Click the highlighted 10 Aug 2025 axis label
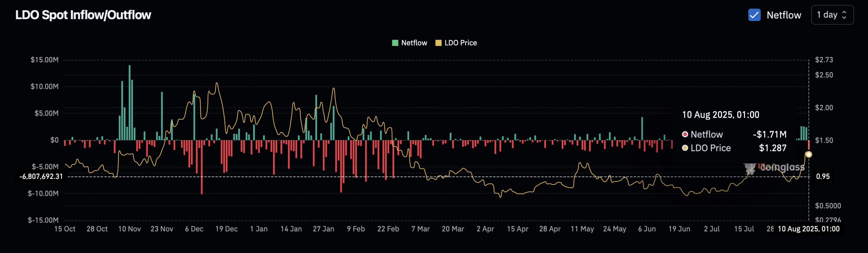The width and height of the screenshot is (868, 253). click(808, 229)
